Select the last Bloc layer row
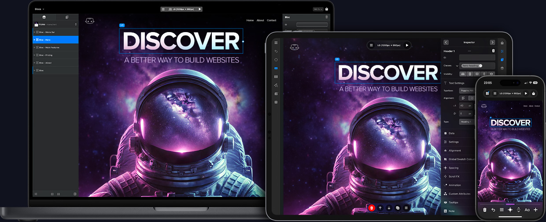 (55, 70)
